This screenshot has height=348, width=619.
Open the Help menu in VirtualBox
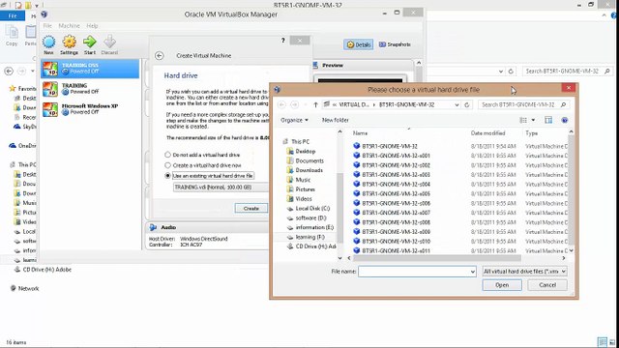pyautogui.click(x=92, y=26)
